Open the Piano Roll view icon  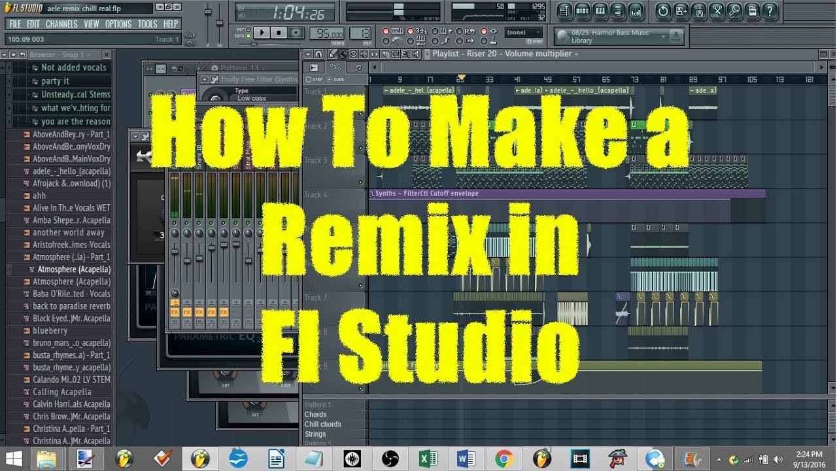tap(600, 11)
